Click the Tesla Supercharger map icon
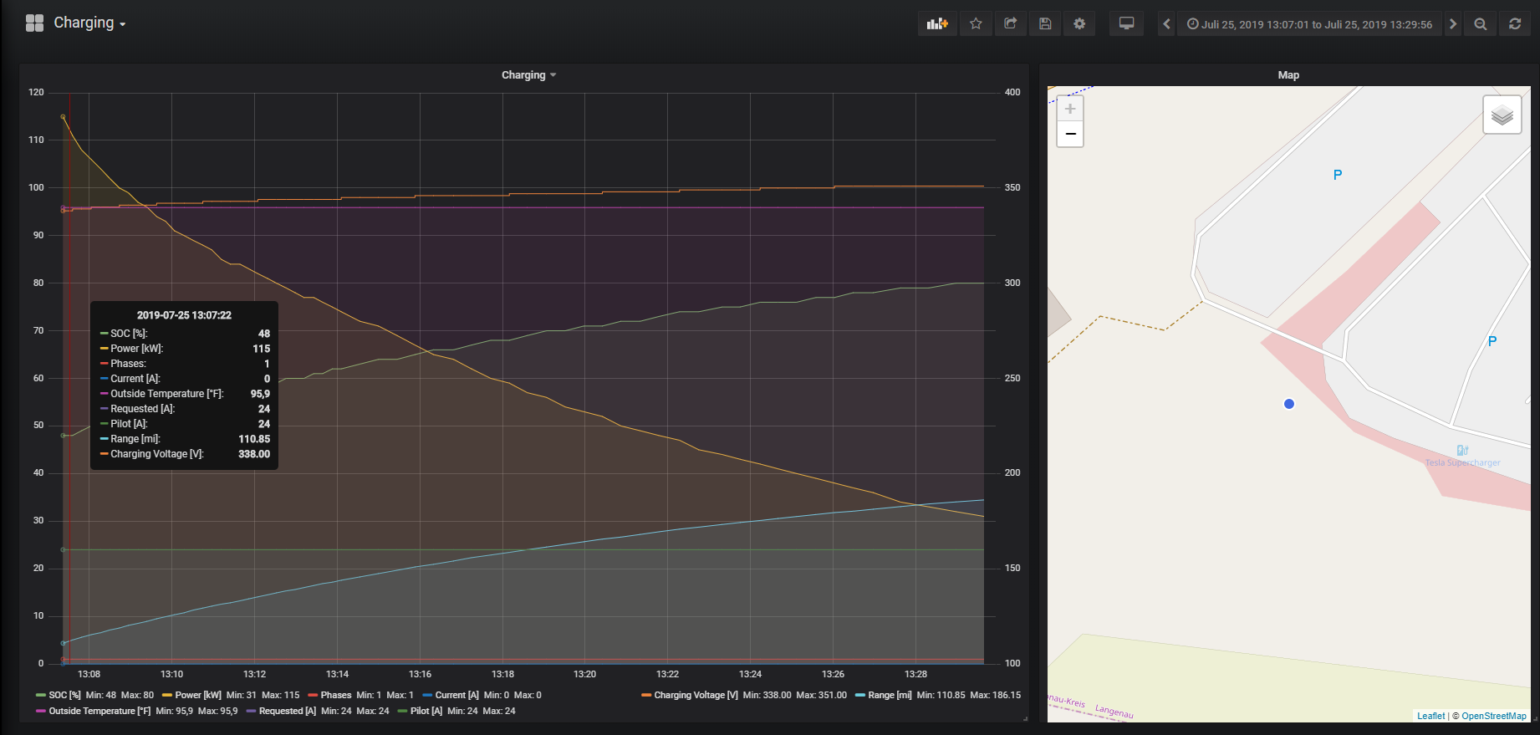 point(1462,450)
